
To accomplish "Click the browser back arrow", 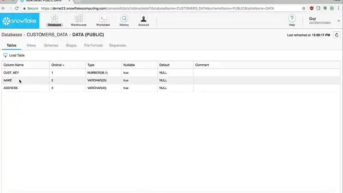I will (3, 8).
